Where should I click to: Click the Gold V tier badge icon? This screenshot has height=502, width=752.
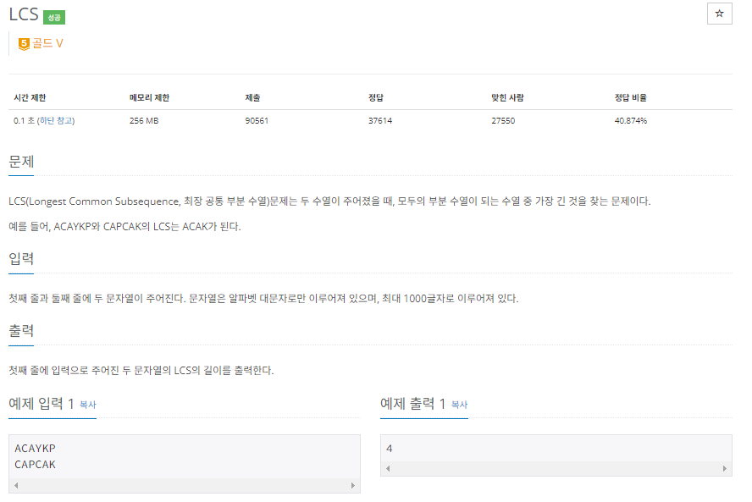coord(24,44)
